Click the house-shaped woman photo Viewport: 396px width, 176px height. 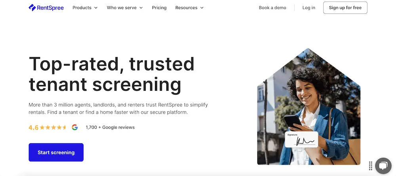click(x=308, y=107)
